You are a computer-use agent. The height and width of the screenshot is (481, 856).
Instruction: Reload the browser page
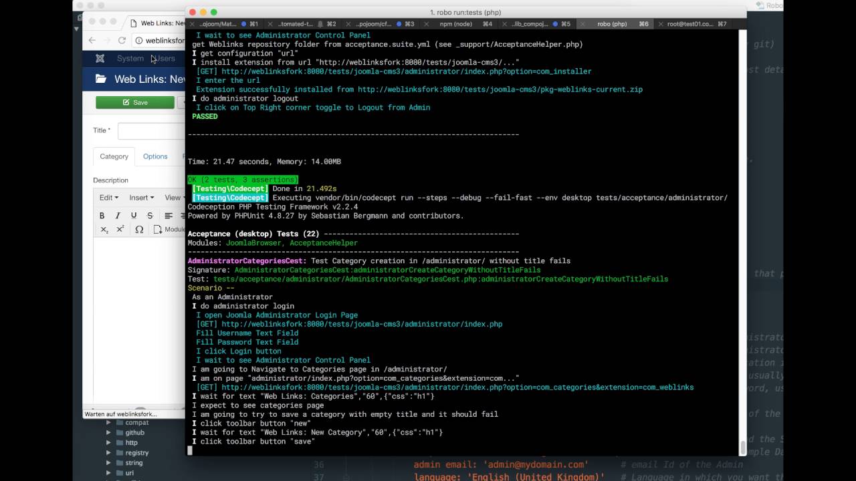(x=122, y=40)
